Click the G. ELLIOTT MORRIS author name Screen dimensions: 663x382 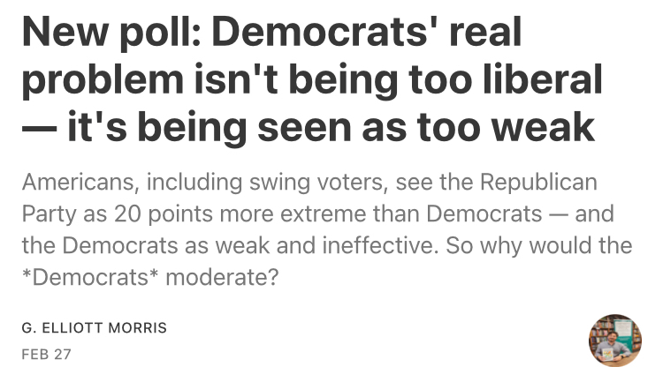pyautogui.click(x=95, y=327)
